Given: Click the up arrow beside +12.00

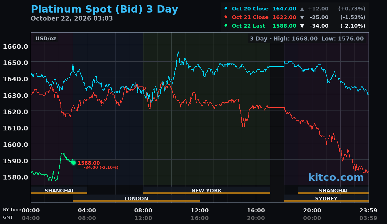Looking at the screenshot, I should (x=302, y=9).
